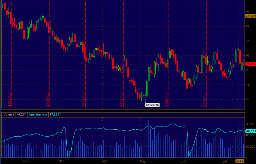The image size is (256, 164).
Task: Click the Feb month axis label
Action: point(25,161)
